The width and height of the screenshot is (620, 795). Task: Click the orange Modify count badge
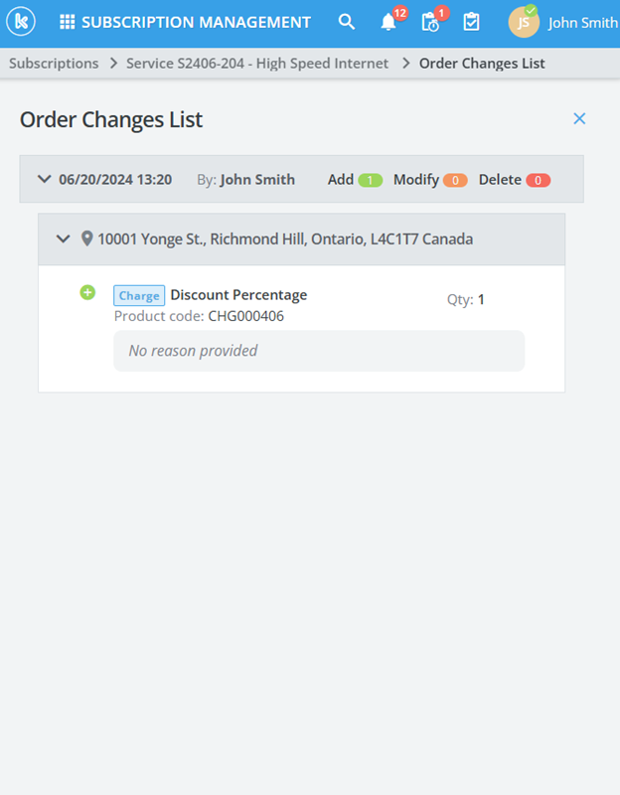(455, 181)
